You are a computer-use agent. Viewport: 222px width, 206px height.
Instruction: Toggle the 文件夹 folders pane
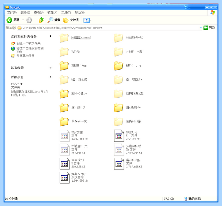pyautogui.click(x=71, y=20)
